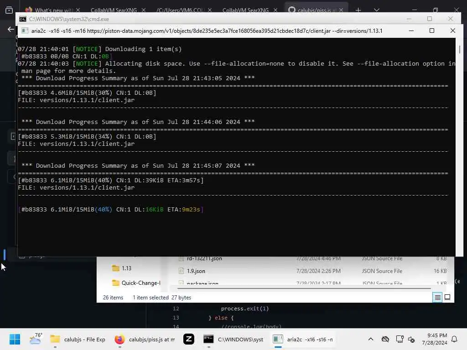Click 'process.exit(1)' in code view
The width and height of the screenshot is (467, 350).
pos(245,309)
